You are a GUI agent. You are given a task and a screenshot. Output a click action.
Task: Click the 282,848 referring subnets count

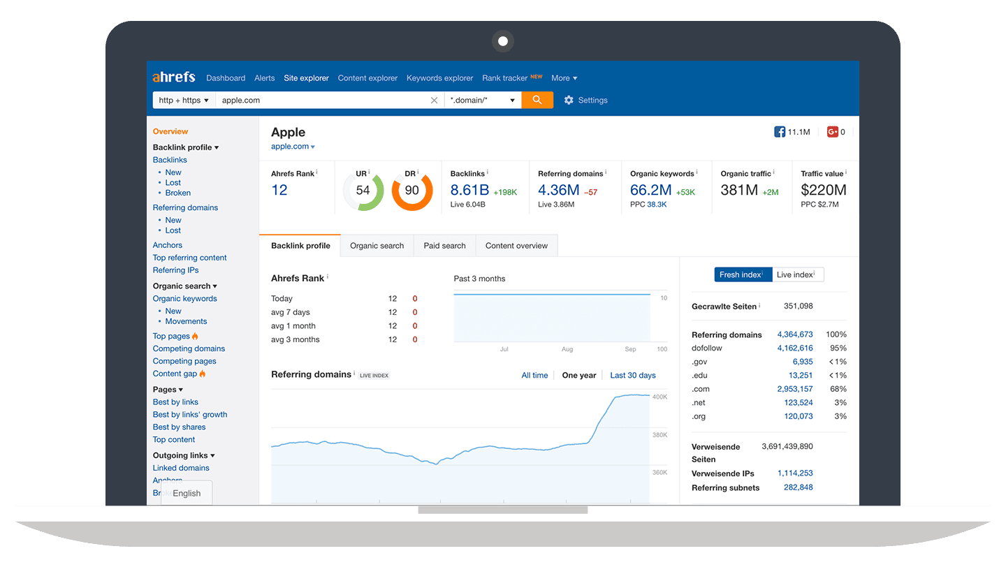pyautogui.click(x=799, y=487)
